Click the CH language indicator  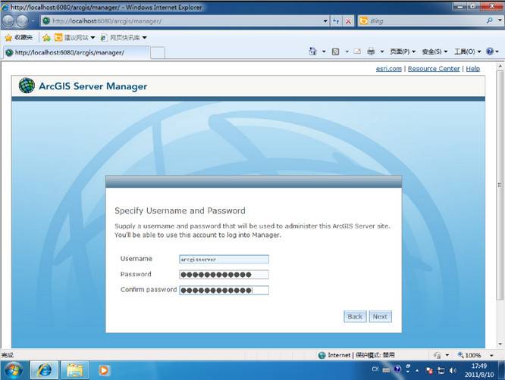(x=375, y=369)
